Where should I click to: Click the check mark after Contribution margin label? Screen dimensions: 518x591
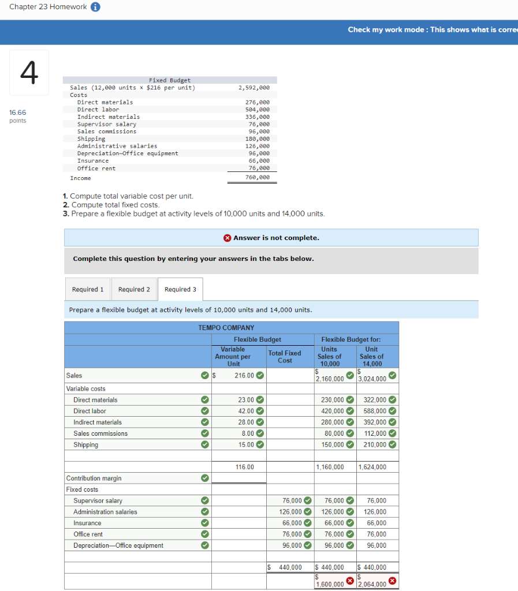pyautogui.click(x=204, y=478)
